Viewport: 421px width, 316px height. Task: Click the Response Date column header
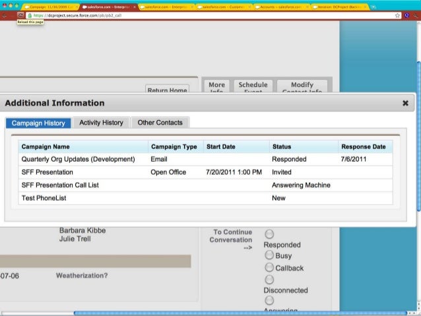(x=363, y=146)
